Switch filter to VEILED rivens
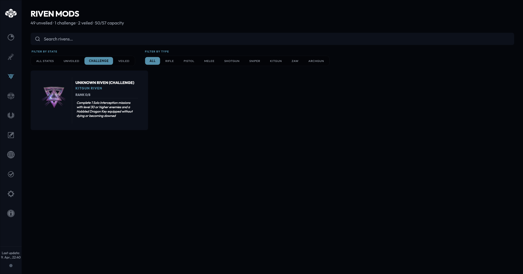 [x=124, y=61]
